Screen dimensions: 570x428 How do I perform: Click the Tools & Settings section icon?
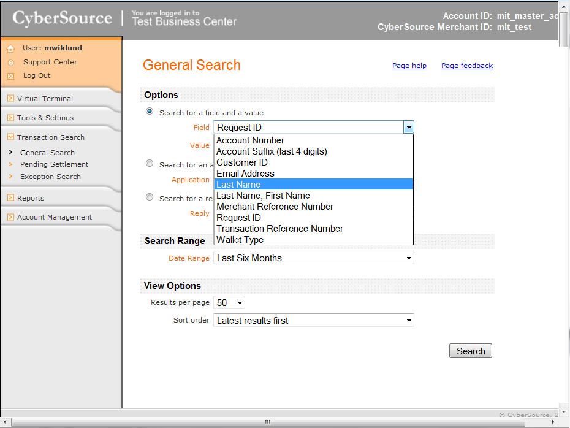10,118
